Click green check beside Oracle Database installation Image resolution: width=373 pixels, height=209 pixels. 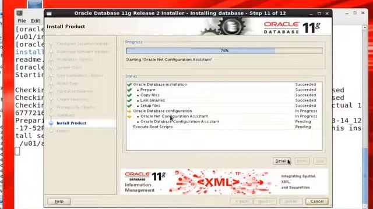(x=129, y=85)
